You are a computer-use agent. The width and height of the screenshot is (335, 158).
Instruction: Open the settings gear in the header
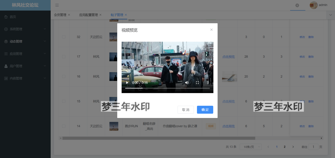(297, 5)
